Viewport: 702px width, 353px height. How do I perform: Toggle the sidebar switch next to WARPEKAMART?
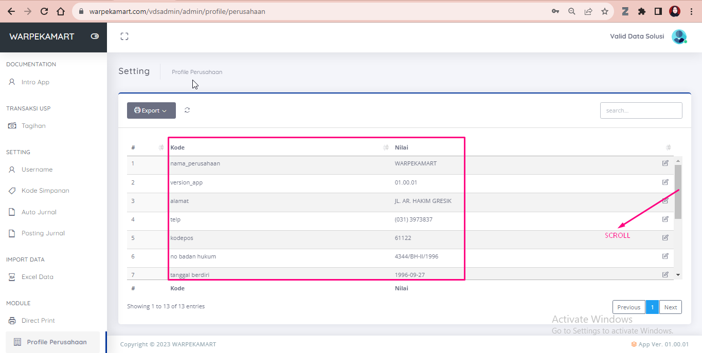tap(95, 36)
